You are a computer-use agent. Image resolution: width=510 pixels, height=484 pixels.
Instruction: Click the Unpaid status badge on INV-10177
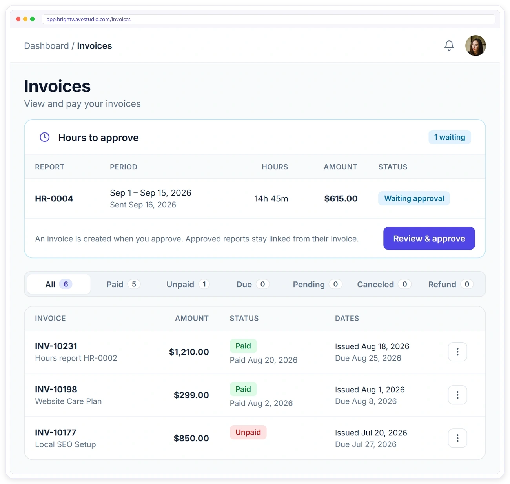(248, 432)
